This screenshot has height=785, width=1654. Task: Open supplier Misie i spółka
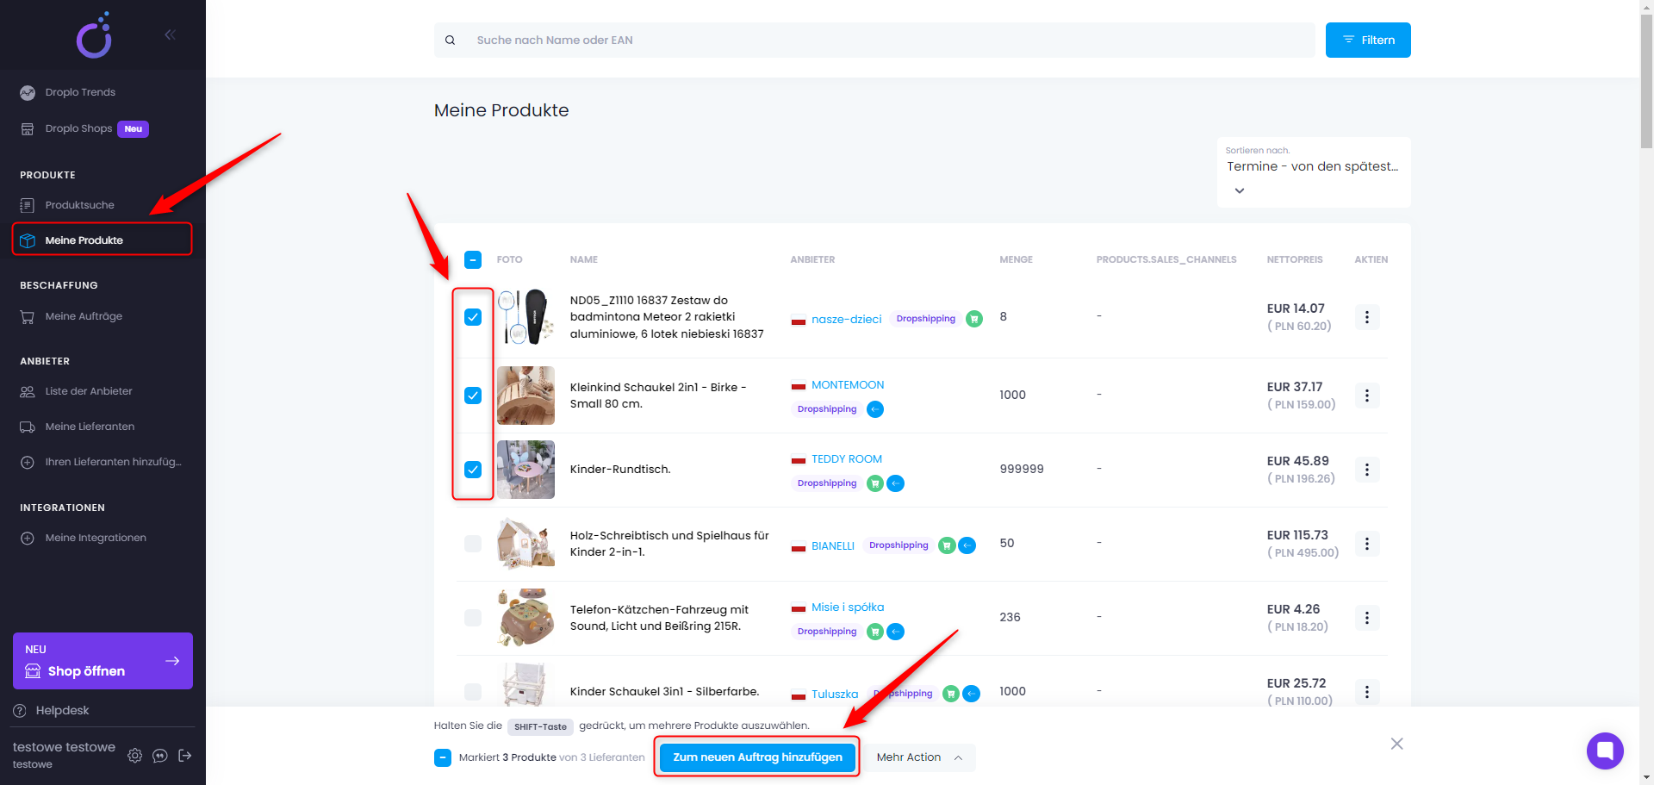point(848,607)
